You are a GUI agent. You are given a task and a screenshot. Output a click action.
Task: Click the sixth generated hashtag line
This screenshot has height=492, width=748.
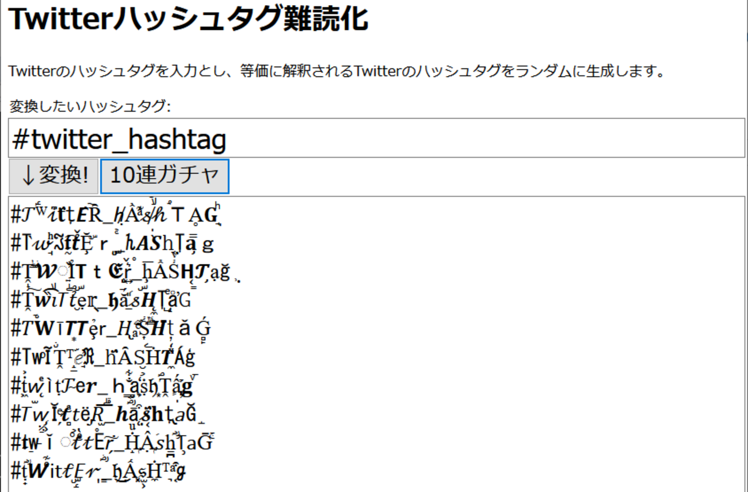104,357
